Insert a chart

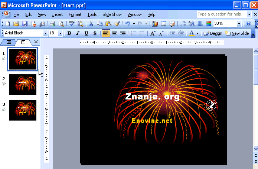pyautogui.click(x=155, y=24)
